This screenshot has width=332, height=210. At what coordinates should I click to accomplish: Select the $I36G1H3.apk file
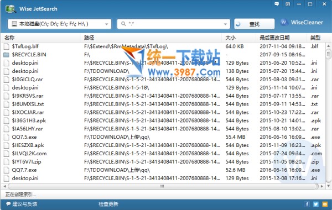(29, 120)
